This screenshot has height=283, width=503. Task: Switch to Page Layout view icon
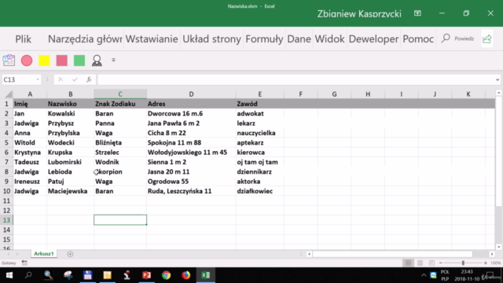point(420,263)
